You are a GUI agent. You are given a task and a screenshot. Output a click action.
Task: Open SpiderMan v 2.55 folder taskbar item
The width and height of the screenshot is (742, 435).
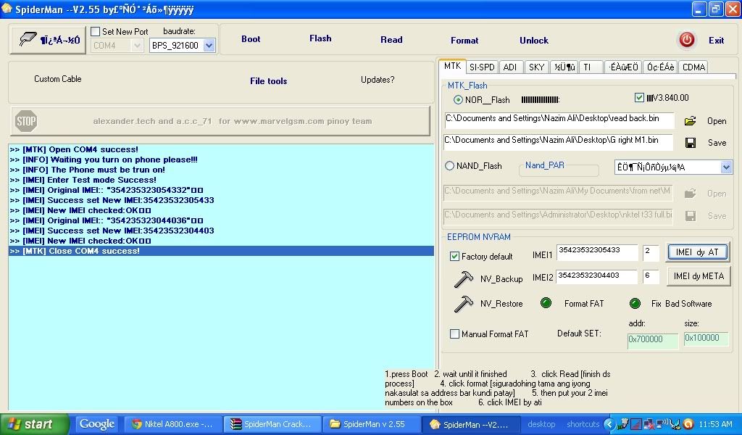tap(370, 424)
